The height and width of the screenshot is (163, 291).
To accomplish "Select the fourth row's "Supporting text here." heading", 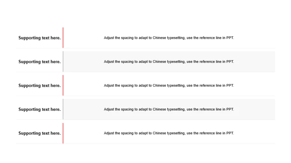I will click(x=40, y=109).
